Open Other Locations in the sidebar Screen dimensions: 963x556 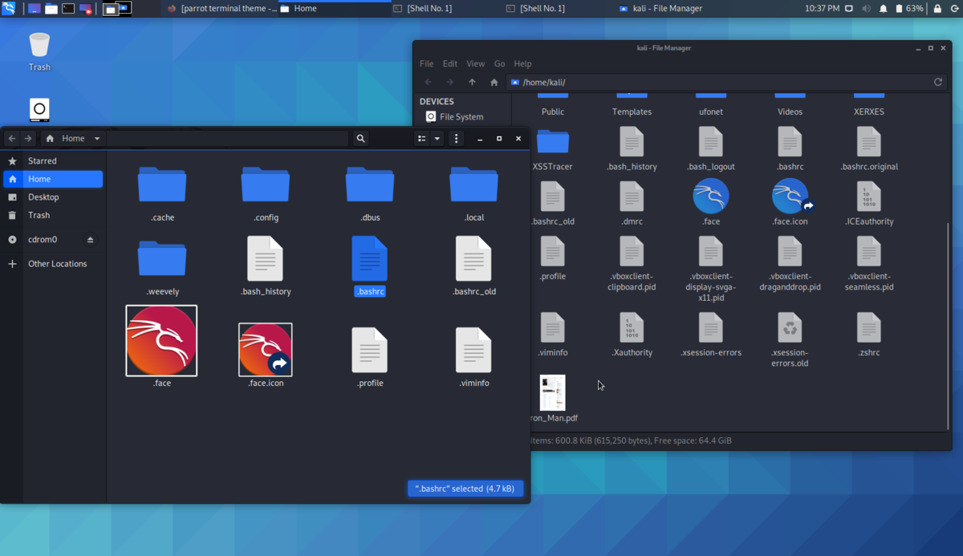coord(53,264)
